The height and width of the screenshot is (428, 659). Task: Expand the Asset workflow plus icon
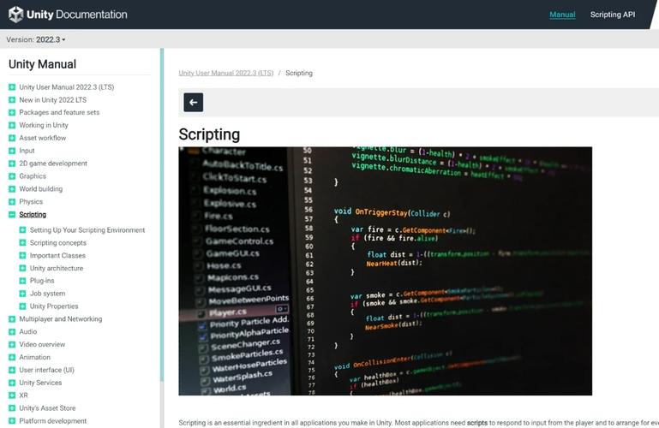12,138
